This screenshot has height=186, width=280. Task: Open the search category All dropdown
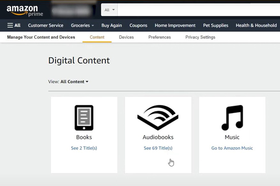(109, 10)
